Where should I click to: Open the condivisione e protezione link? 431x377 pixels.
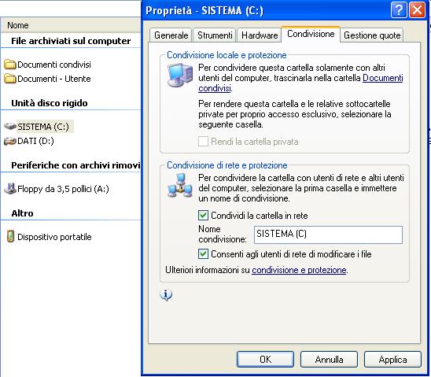[299, 270]
